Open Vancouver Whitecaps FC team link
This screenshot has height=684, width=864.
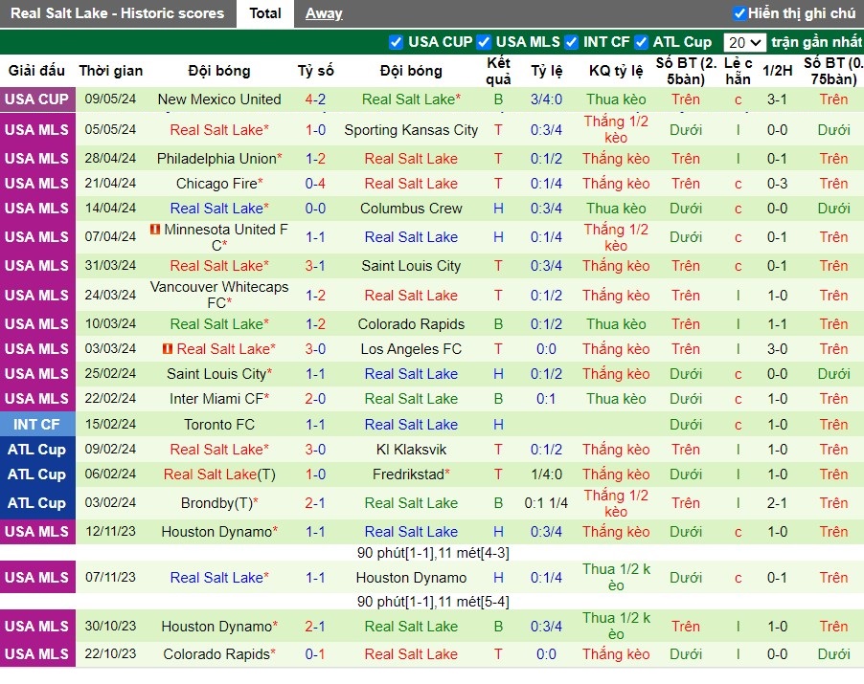pos(219,295)
